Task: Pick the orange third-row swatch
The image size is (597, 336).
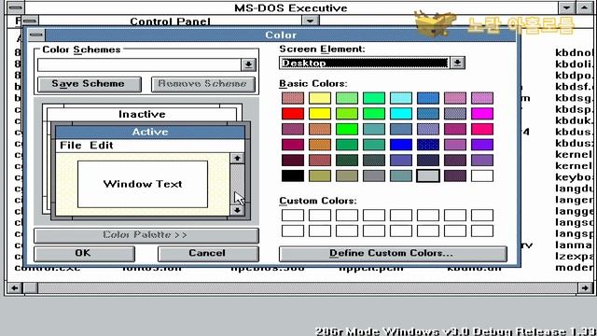Action: point(319,129)
